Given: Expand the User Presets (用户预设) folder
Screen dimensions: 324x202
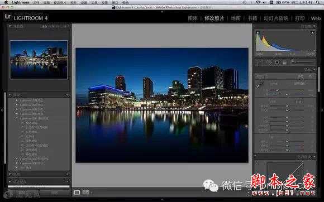Looking at the screenshot, I should tap(16, 168).
